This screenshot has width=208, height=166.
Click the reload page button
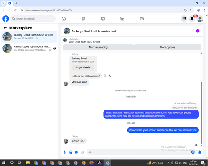coord(15,10)
